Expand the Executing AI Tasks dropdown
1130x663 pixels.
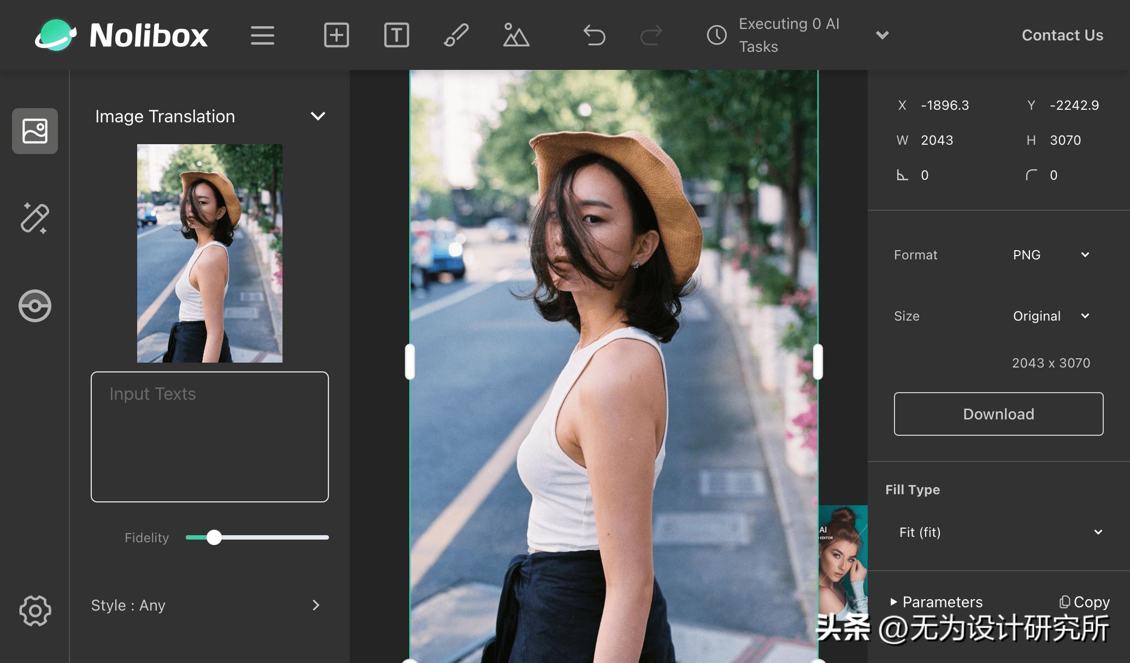[882, 35]
